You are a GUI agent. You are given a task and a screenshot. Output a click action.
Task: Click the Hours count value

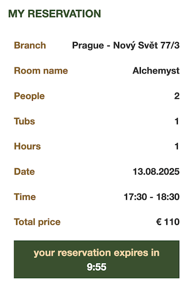[x=177, y=147]
